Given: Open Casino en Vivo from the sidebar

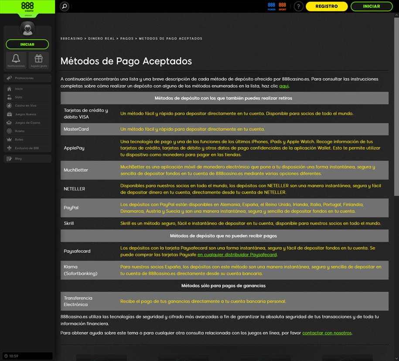Looking at the screenshot, I should tap(23, 105).
